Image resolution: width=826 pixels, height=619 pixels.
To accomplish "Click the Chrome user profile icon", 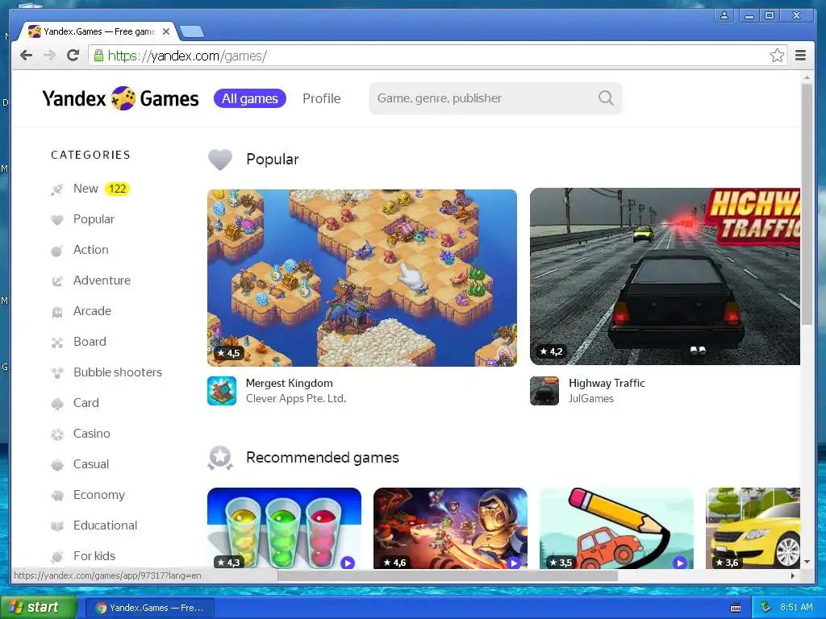I will point(724,15).
